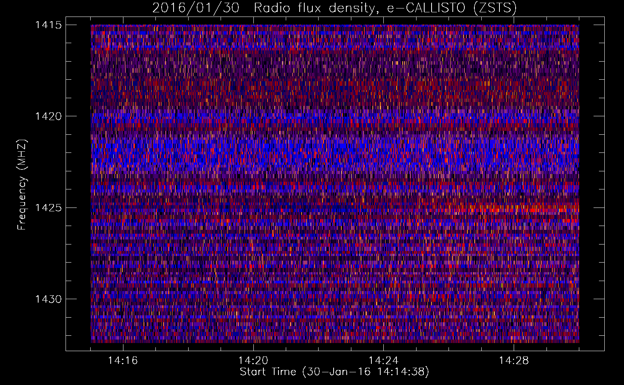The image size is (624, 385).
Task: Click the '1430' frequency axis label
Action: pyautogui.click(x=48, y=299)
